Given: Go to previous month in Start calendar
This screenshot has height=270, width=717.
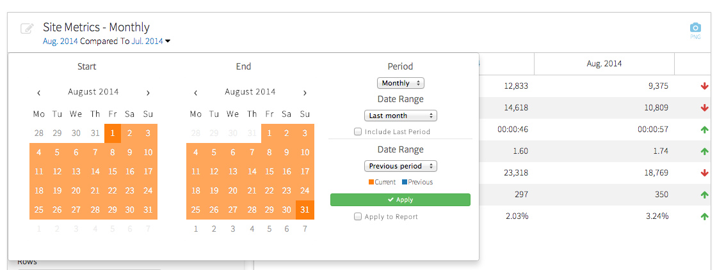Looking at the screenshot, I should (39, 93).
